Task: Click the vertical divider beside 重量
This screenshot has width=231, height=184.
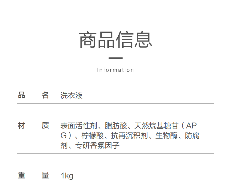Action: point(55,176)
